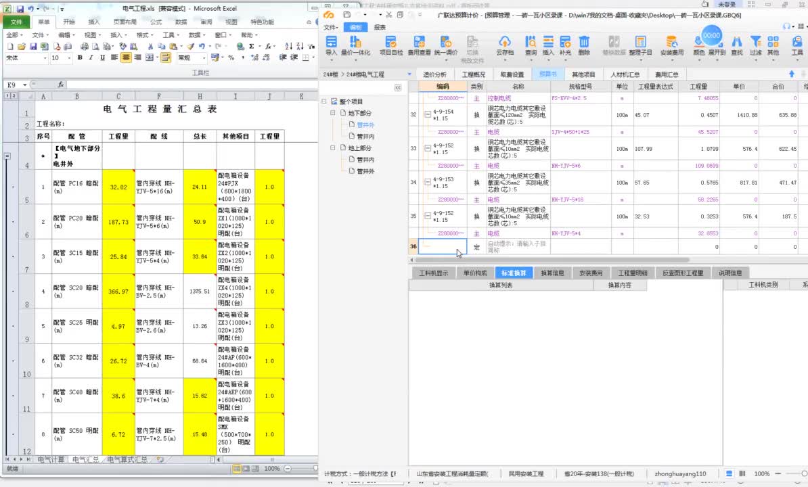Click the Excel open folder icon

coord(22,46)
